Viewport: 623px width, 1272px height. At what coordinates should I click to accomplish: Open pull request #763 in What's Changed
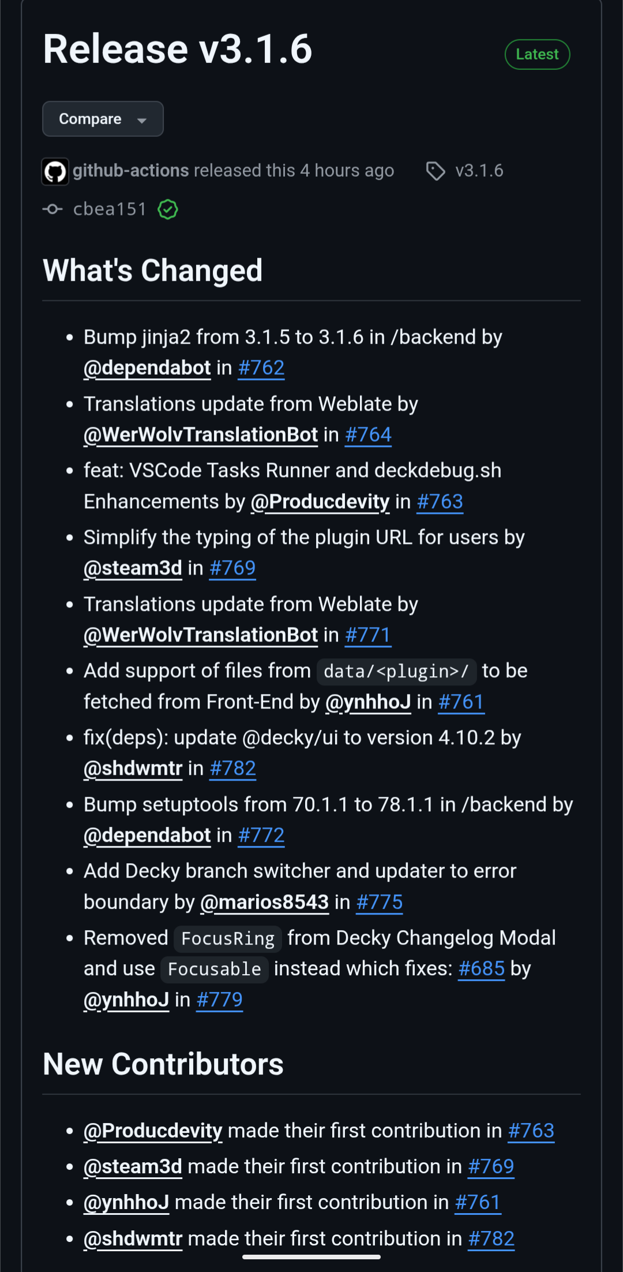pos(440,502)
